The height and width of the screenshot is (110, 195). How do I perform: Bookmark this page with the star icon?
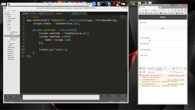(x=166, y=10)
